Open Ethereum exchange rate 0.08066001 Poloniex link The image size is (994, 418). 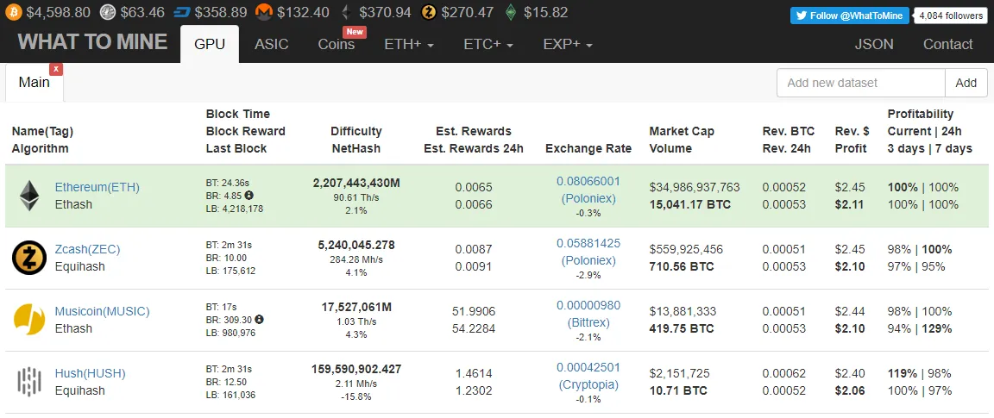(588, 190)
